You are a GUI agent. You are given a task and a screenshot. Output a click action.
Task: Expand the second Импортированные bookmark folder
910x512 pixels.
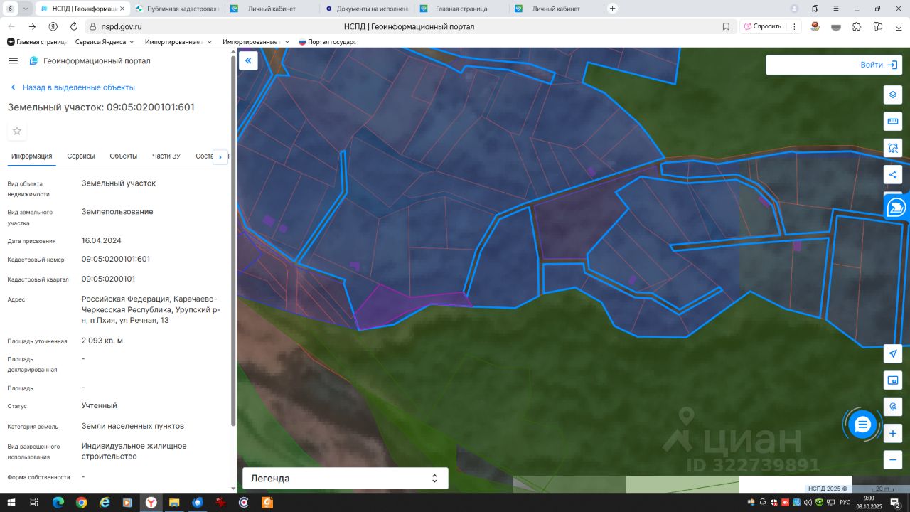click(x=256, y=42)
